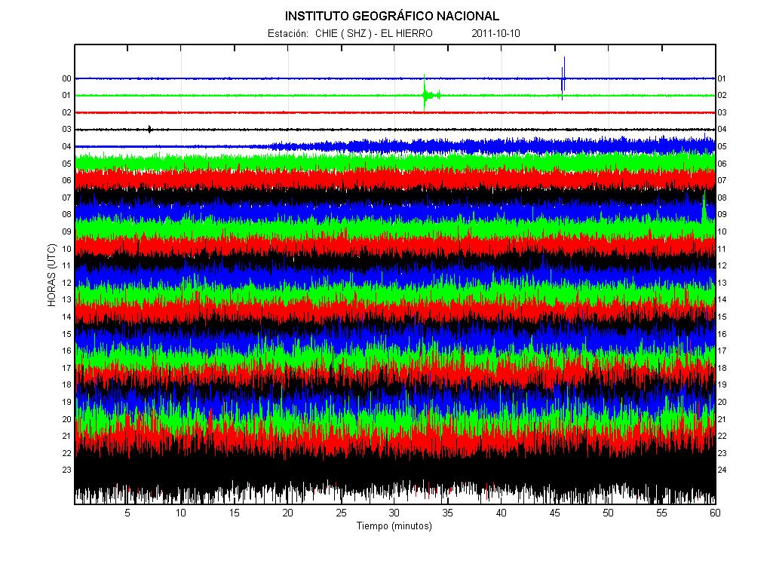Click time-axis tick label 5 minutes
Screen dimensions: 773x579
127,513
